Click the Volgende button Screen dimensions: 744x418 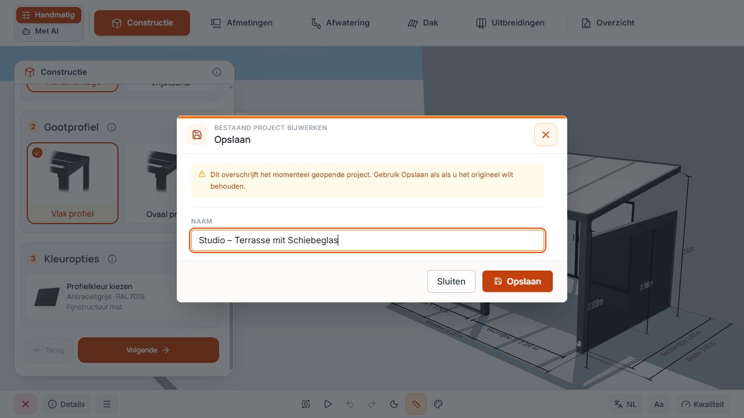tap(148, 350)
